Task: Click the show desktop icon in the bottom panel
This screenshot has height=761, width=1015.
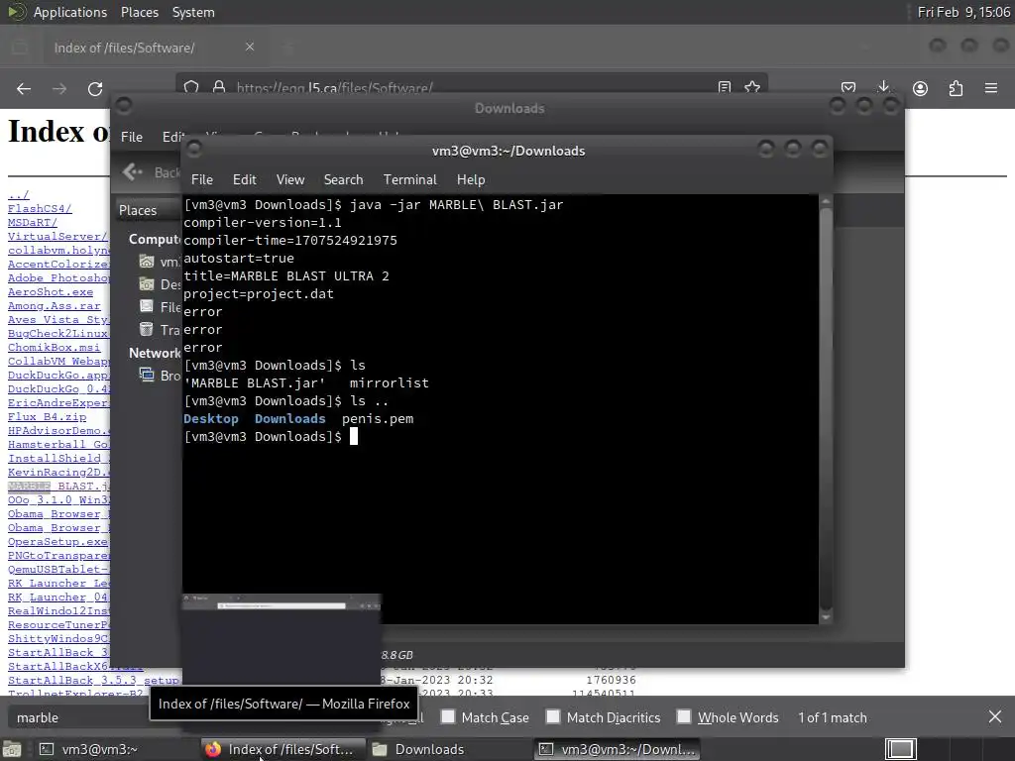Action: tap(12, 749)
